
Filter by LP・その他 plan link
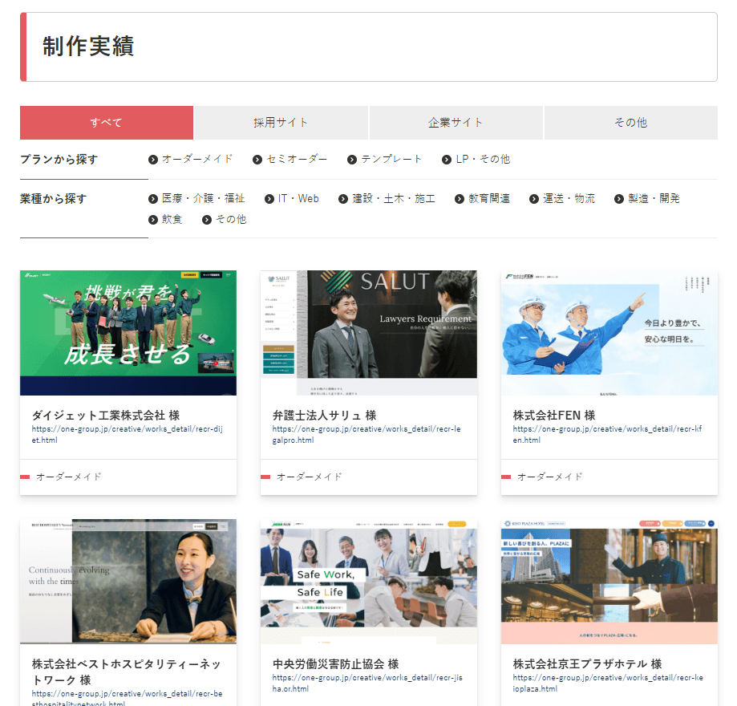(x=483, y=160)
